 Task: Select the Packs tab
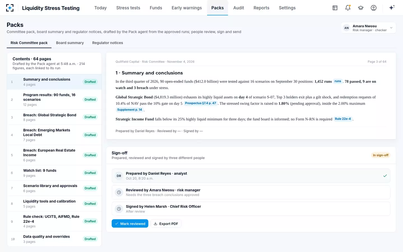217,8
